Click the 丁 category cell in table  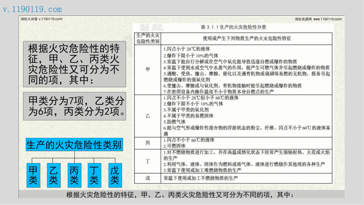pyautogui.click(x=148, y=161)
